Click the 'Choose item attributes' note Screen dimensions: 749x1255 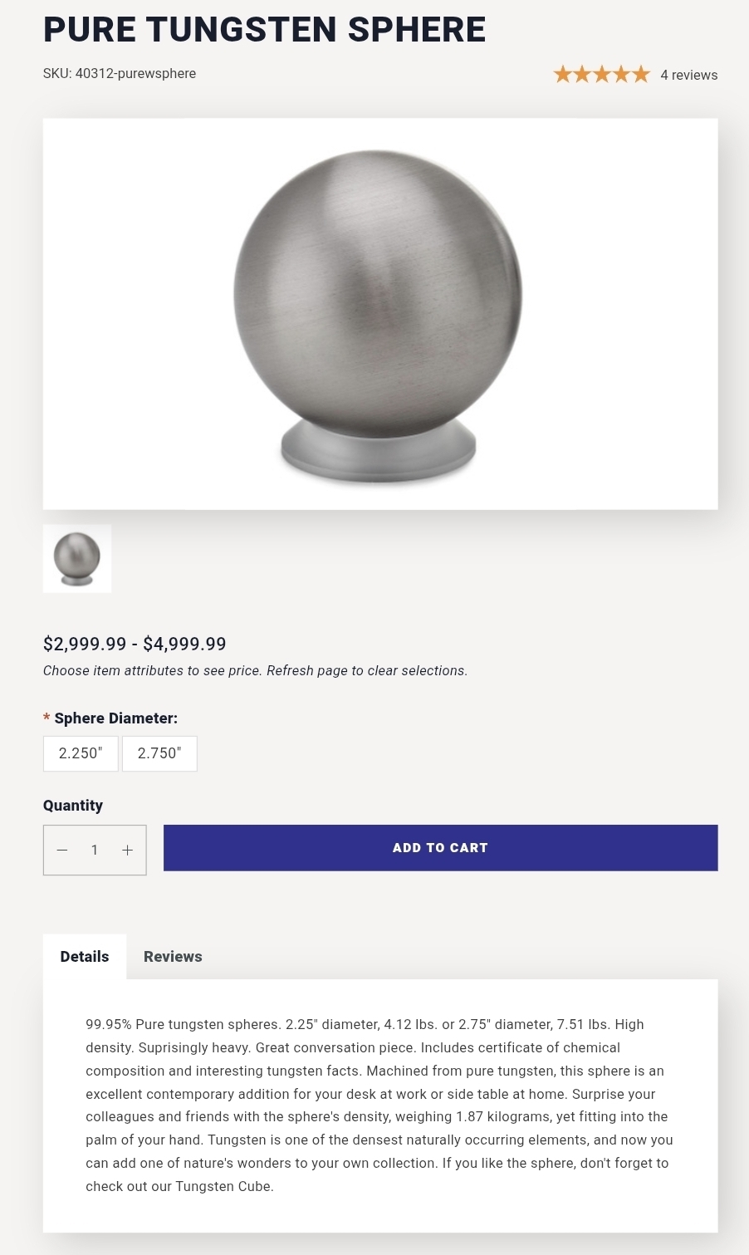coord(255,671)
